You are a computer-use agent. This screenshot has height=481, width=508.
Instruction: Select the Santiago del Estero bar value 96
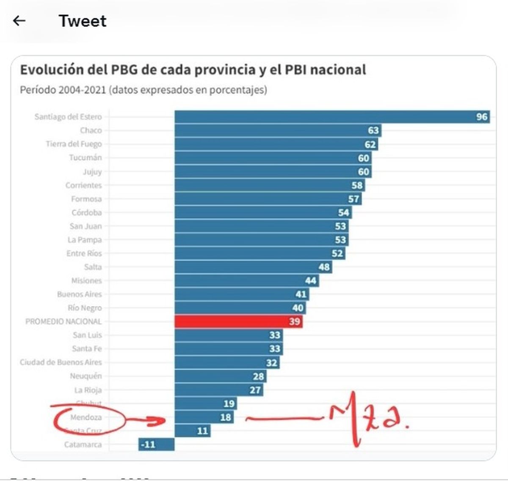pos(482,117)
